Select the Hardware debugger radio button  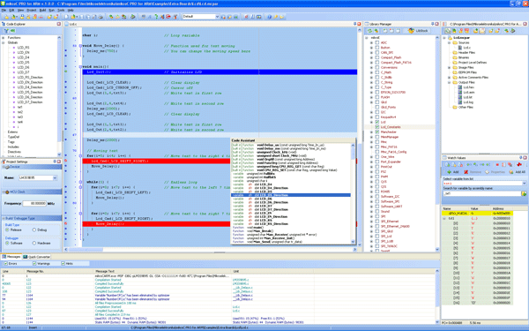34,244
